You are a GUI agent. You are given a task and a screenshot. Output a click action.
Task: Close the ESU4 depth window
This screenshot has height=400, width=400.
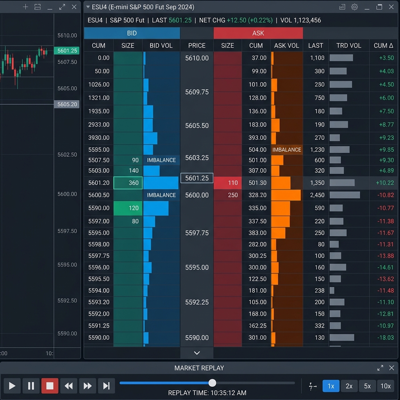coord(391,7)
